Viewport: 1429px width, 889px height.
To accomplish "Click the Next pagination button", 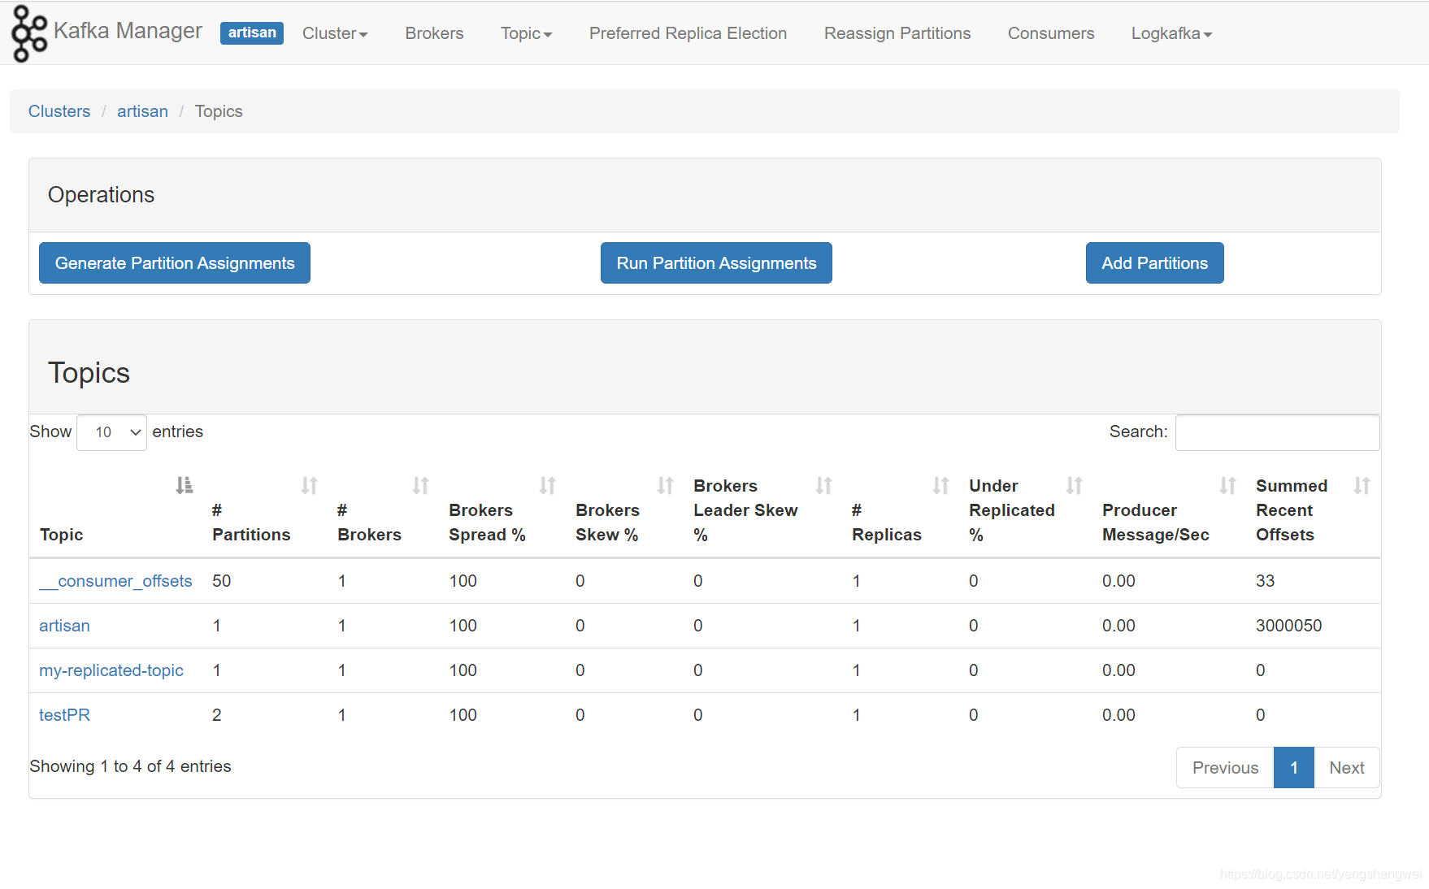I will point(1347,767).
